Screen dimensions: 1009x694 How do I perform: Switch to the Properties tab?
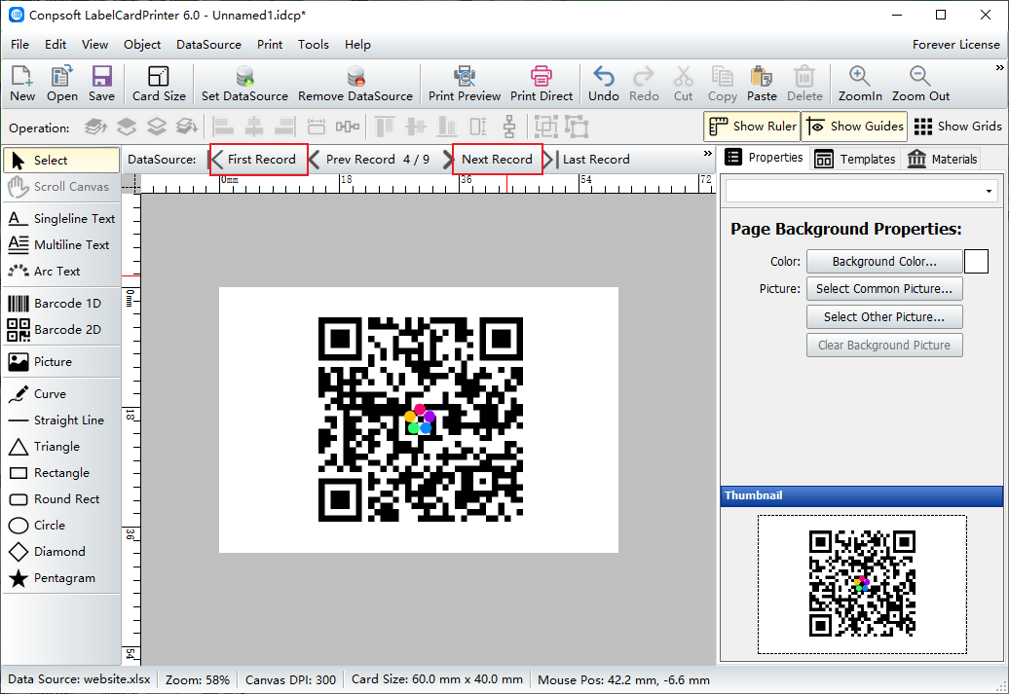764,158
